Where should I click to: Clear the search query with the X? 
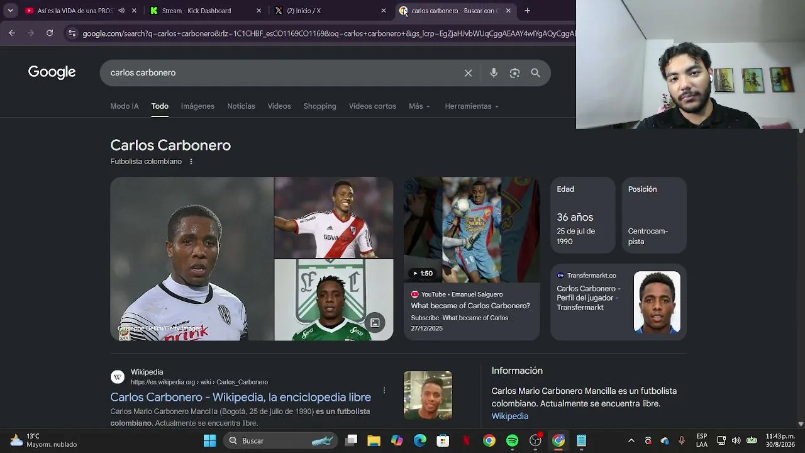click(x=468, y=73)
